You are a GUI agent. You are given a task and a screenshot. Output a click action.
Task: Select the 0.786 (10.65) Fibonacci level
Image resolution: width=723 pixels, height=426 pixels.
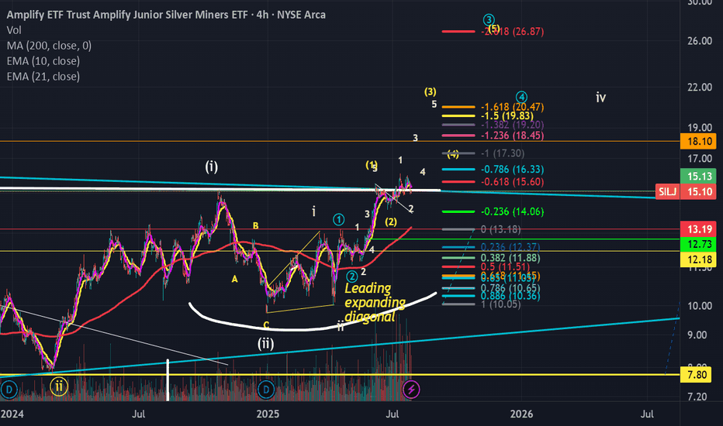510,288
